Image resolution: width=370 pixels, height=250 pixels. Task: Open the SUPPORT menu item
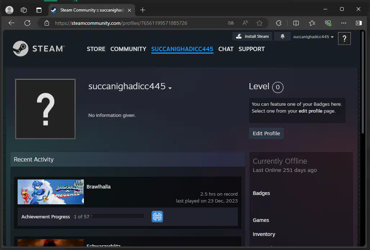coord(252,49)
